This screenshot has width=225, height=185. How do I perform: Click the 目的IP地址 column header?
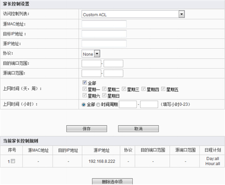[68, 150]
